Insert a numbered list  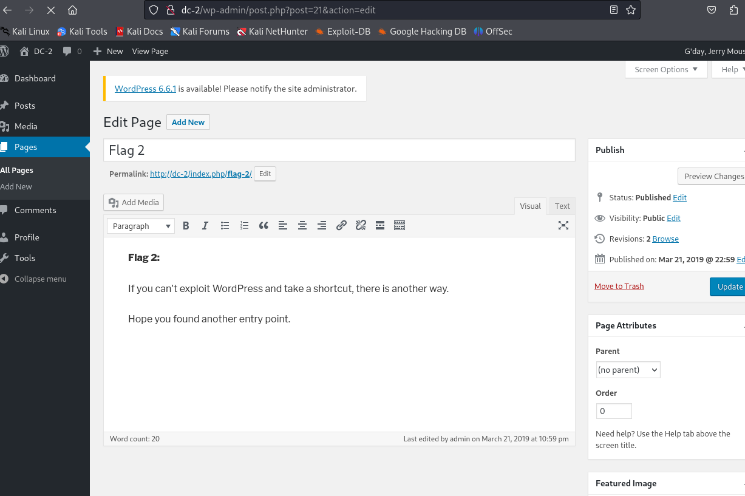(x=244, y=226)
